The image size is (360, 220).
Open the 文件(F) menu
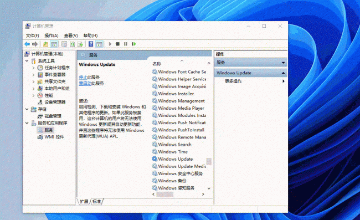[x=32, y=35]
